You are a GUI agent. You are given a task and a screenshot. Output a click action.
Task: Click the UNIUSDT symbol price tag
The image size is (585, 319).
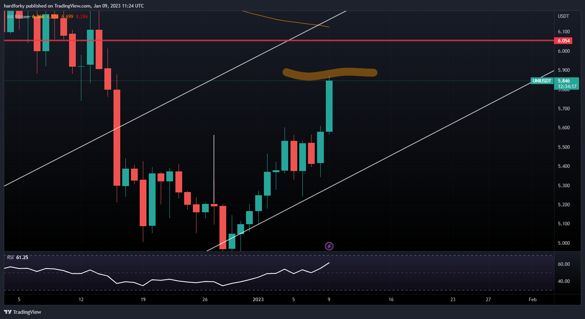(542, 81)
